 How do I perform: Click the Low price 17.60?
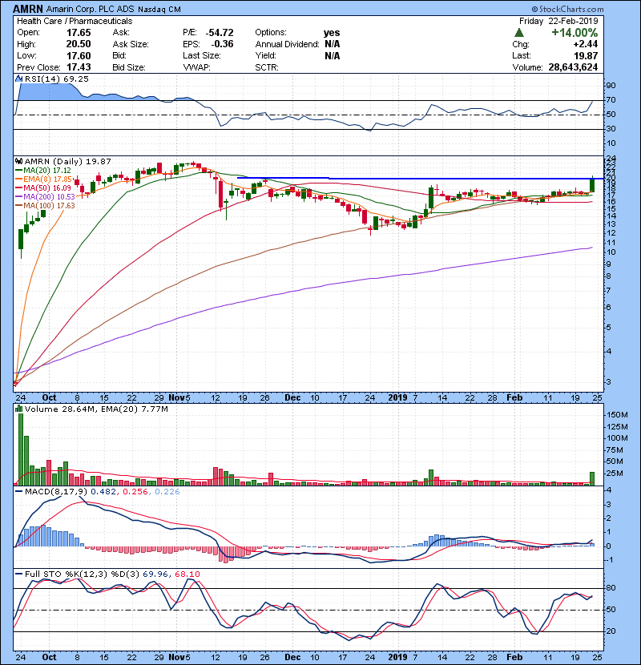79,55
